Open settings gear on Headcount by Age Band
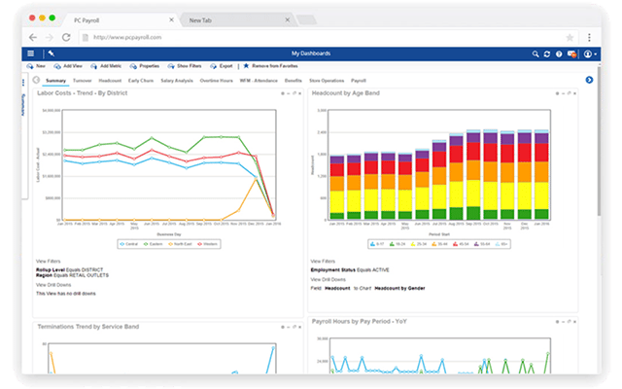The image size is (622, 389). point(557,93)
